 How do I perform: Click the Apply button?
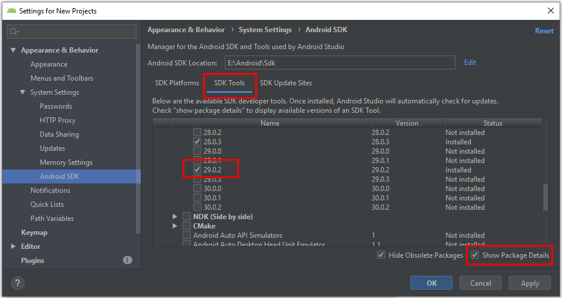529,283
